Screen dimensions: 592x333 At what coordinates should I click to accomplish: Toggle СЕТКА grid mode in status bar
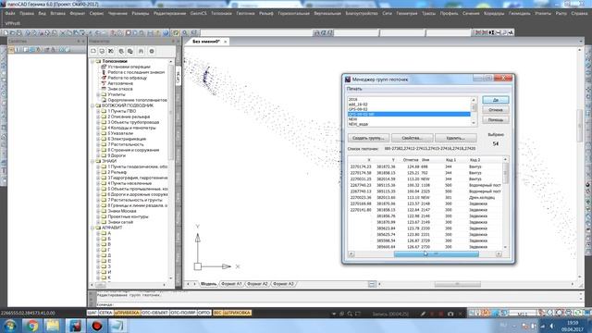coord(105,313)
